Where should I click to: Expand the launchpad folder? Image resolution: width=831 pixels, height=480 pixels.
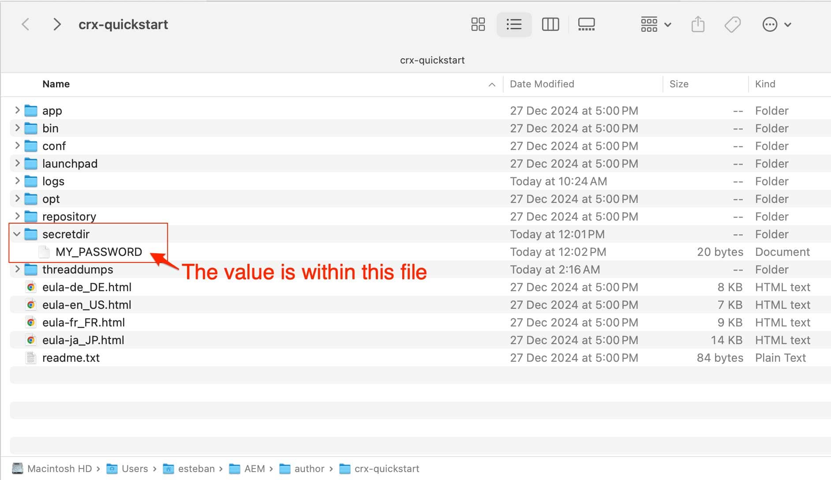coord(17,163)
